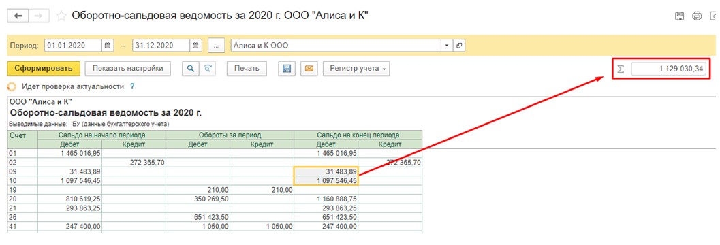Click the Идет проверка актуальности status text
Image resolution: width=720 pixels, height=245 pixels.
73,86
